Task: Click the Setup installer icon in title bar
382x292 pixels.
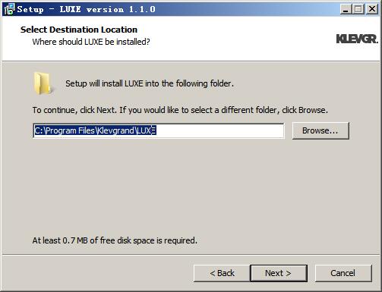Action: tap(9, 9)
